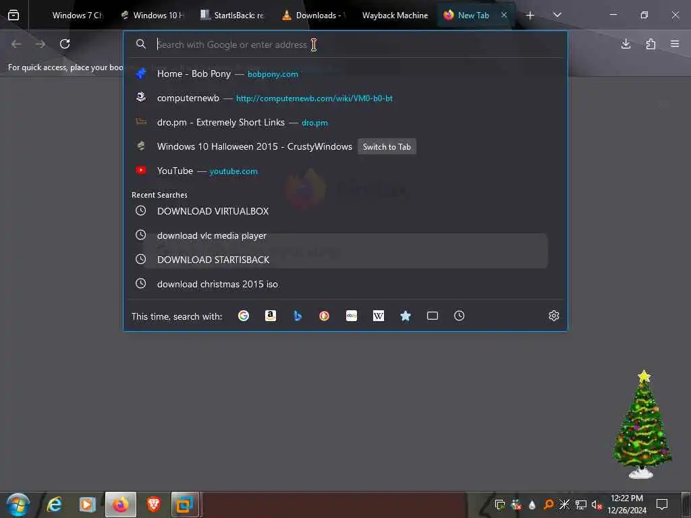Click the snowflake tray icon
Image resolution: width=691 pixels, height=518 pixels.
(x=565, y=505)
